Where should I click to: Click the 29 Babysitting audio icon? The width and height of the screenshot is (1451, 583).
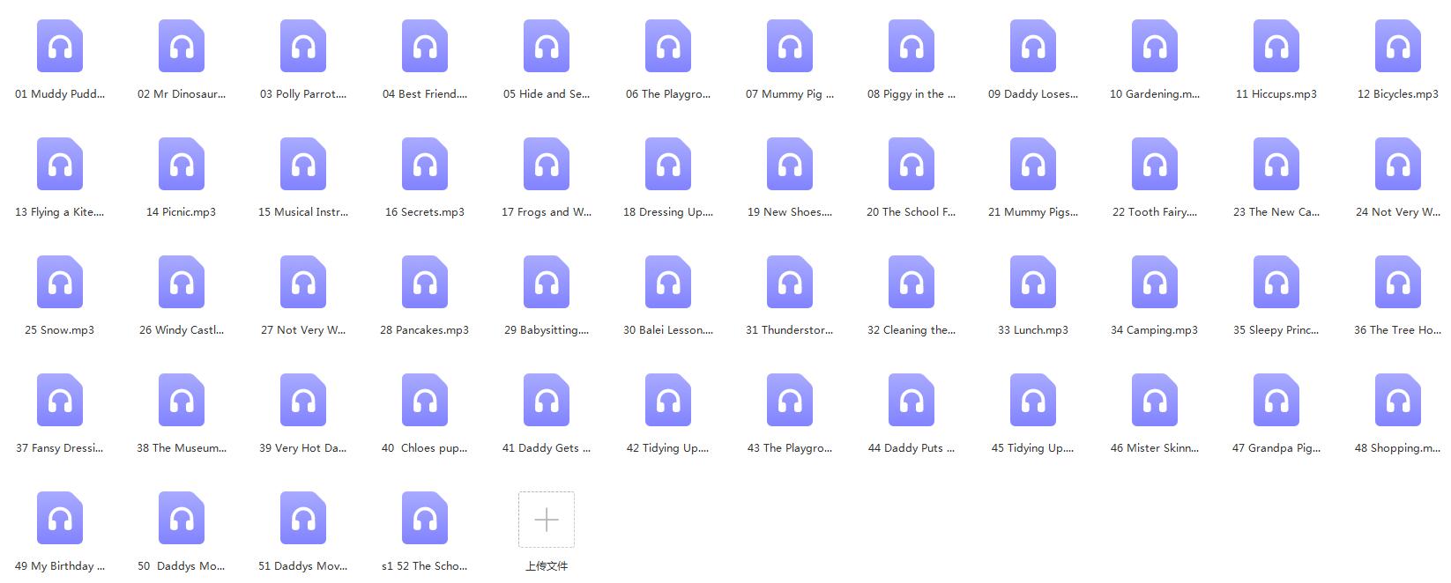click(x=547, y=282)
